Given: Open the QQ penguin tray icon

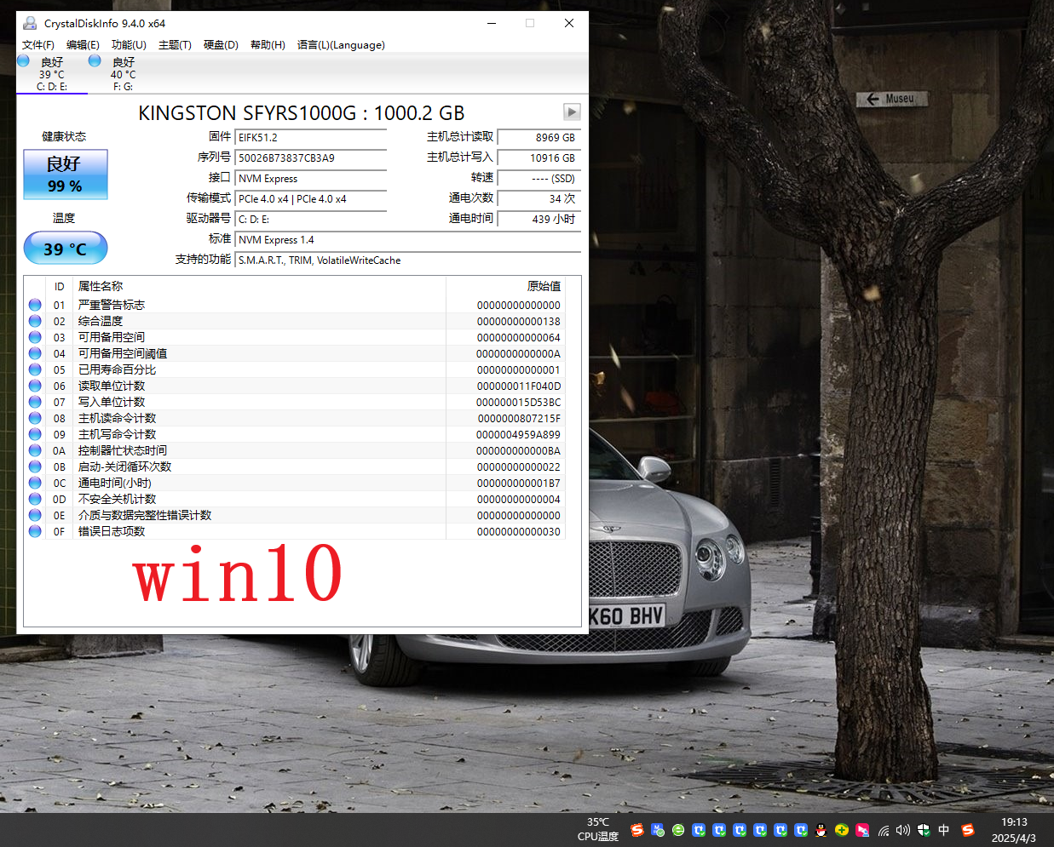Looking at the screenshot, I should [x=821, y=830].
